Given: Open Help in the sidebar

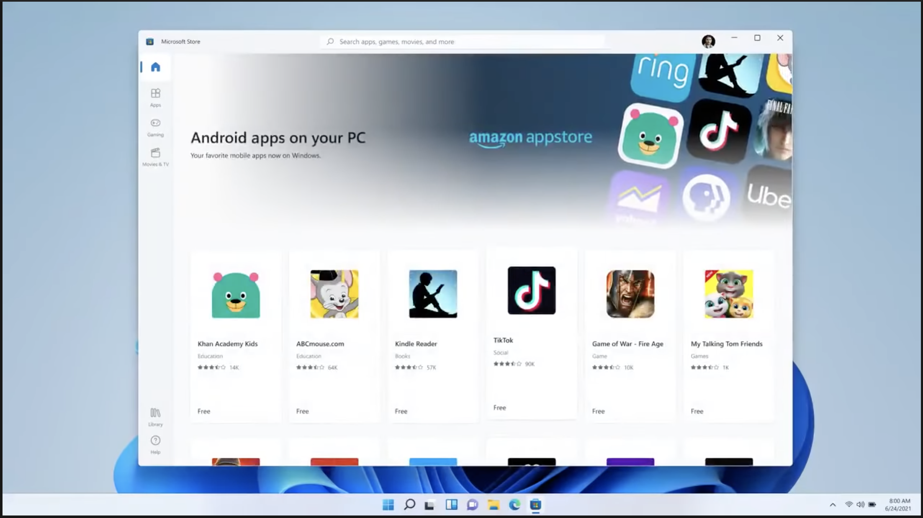Looking at the screenshot, I should pos(155,444).
